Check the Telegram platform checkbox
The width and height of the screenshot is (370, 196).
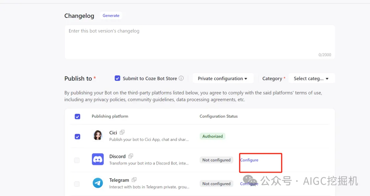click(77, 184)
